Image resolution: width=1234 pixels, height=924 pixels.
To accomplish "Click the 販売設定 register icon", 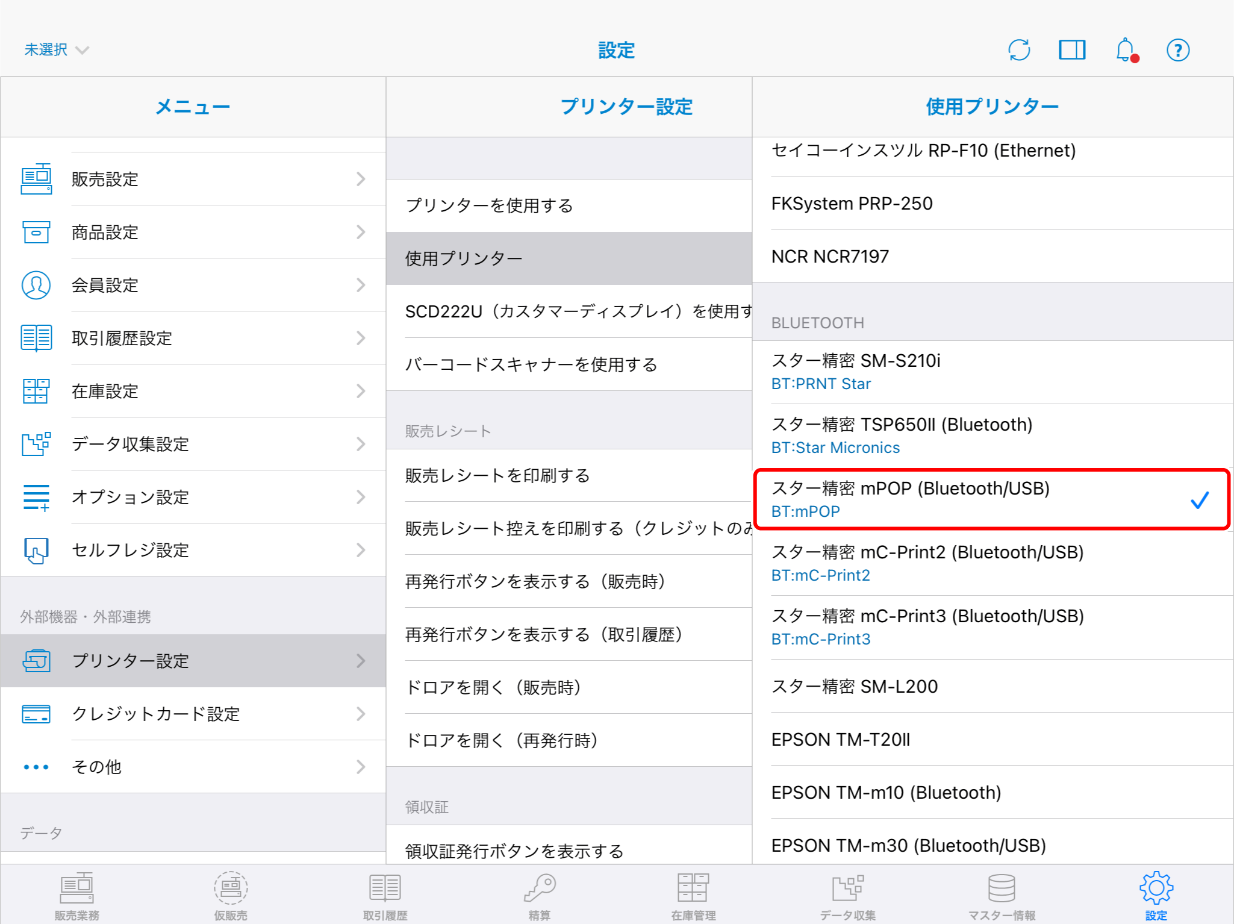I will (36, 179).
